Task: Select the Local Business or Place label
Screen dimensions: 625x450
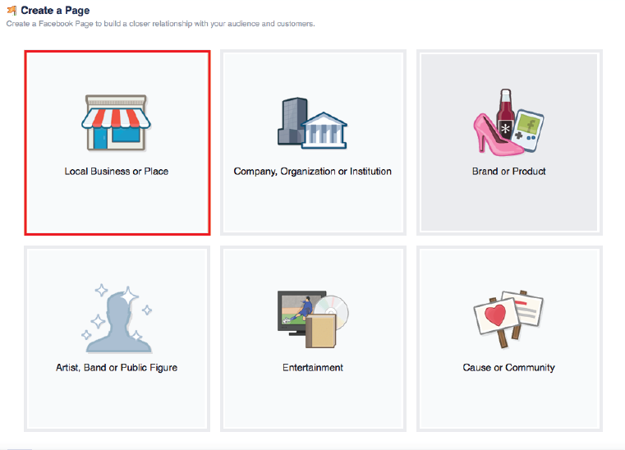Action: pos(117,172)
